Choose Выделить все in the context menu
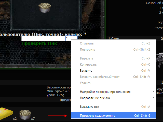Image resolution: width=163 pixels, height=122 pixels. (x=114, y=107)
